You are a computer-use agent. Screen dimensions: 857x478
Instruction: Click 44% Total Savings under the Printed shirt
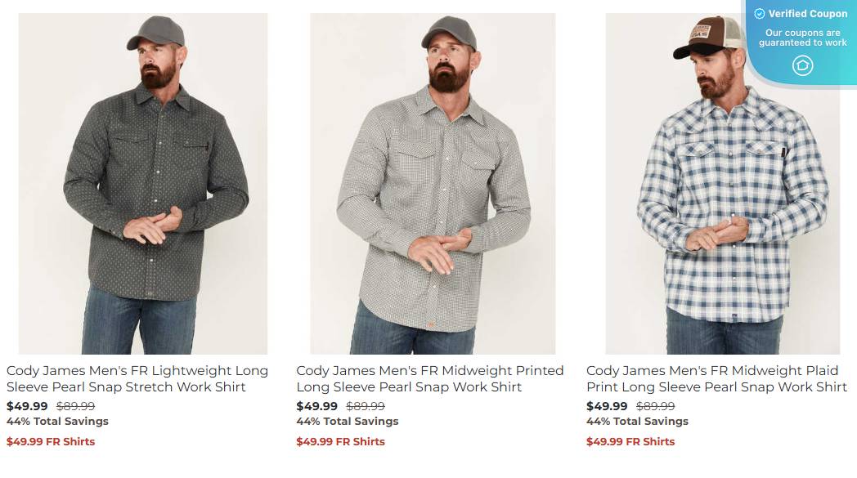coord(348,421)
